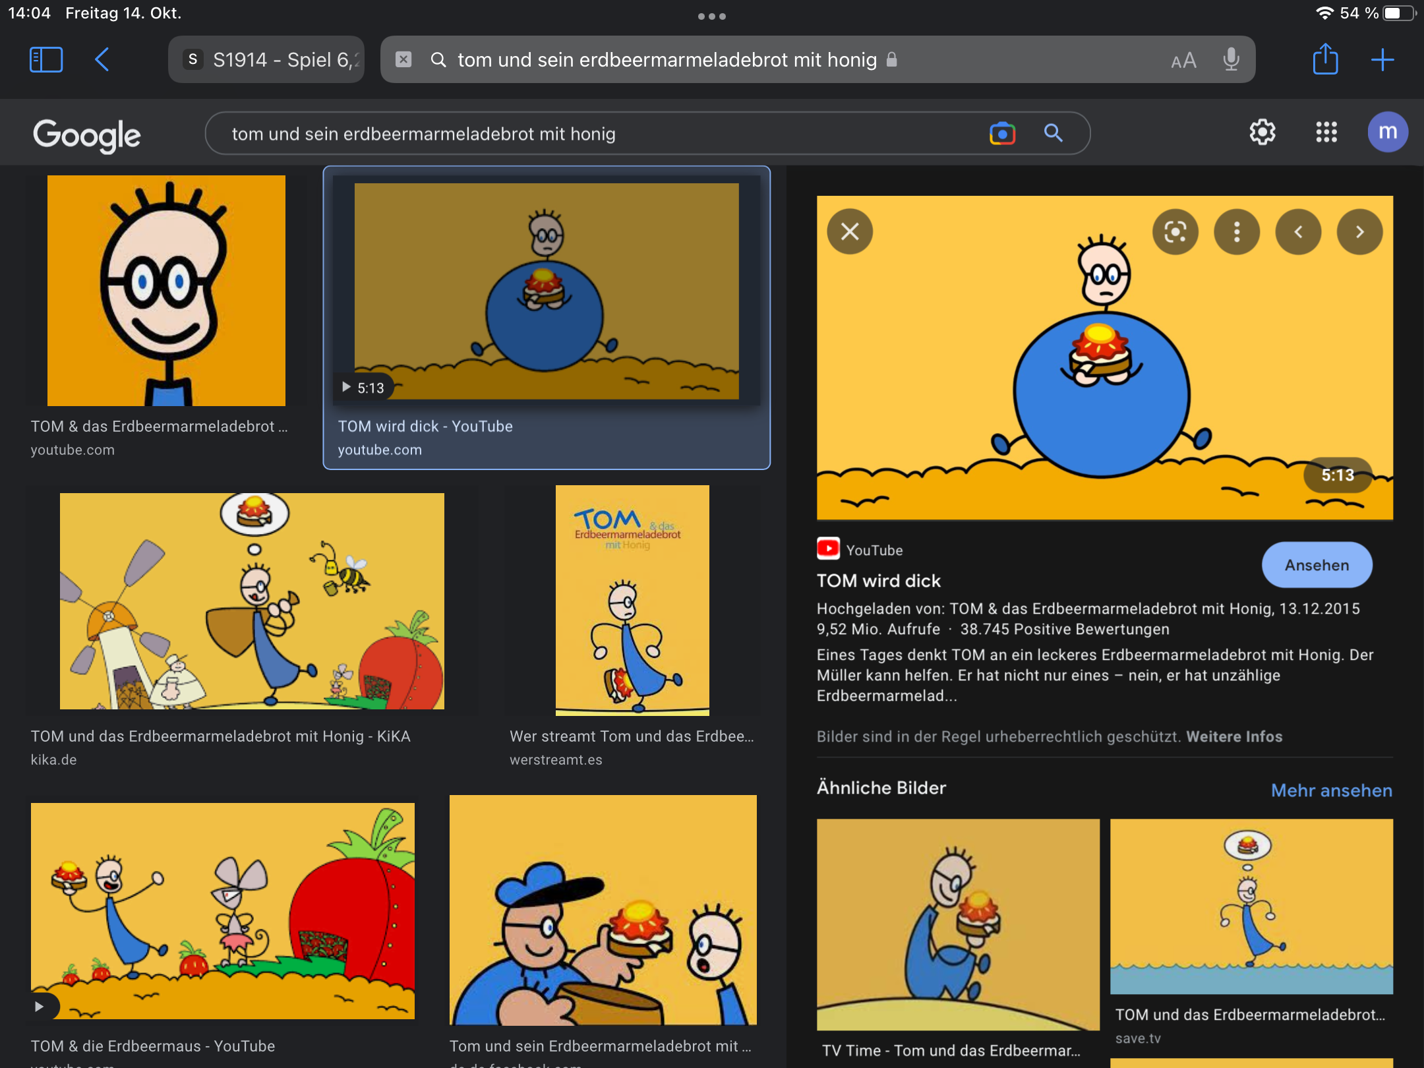Image resolution: width=1424 pixels, height=1068 pixels.
Task: Open the werstreamt.es poster thumbnail
Action: click(632, 601)
